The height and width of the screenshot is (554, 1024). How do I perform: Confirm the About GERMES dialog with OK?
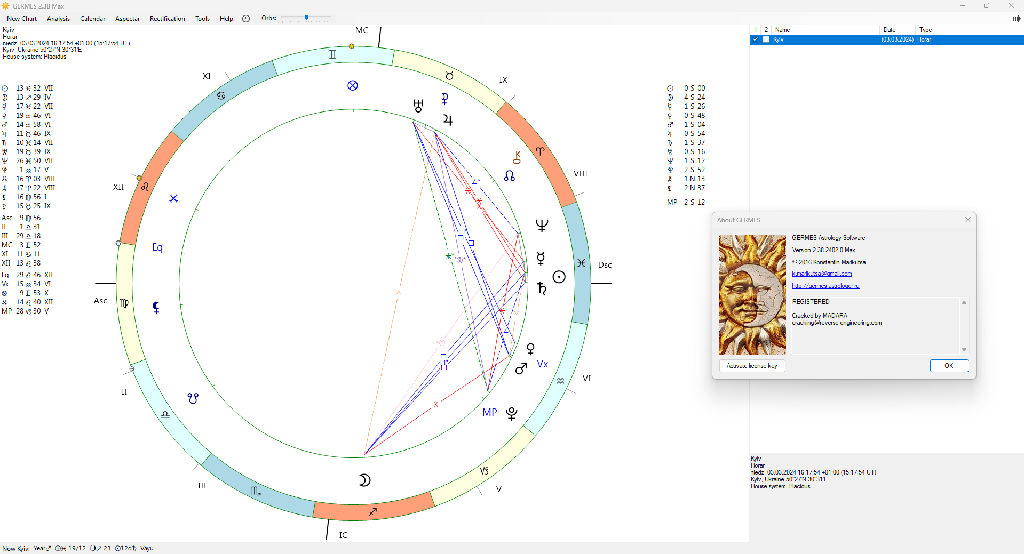click(x=949, y=366)
